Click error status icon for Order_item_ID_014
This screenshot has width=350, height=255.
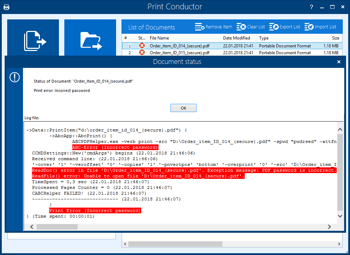(142, 46)
